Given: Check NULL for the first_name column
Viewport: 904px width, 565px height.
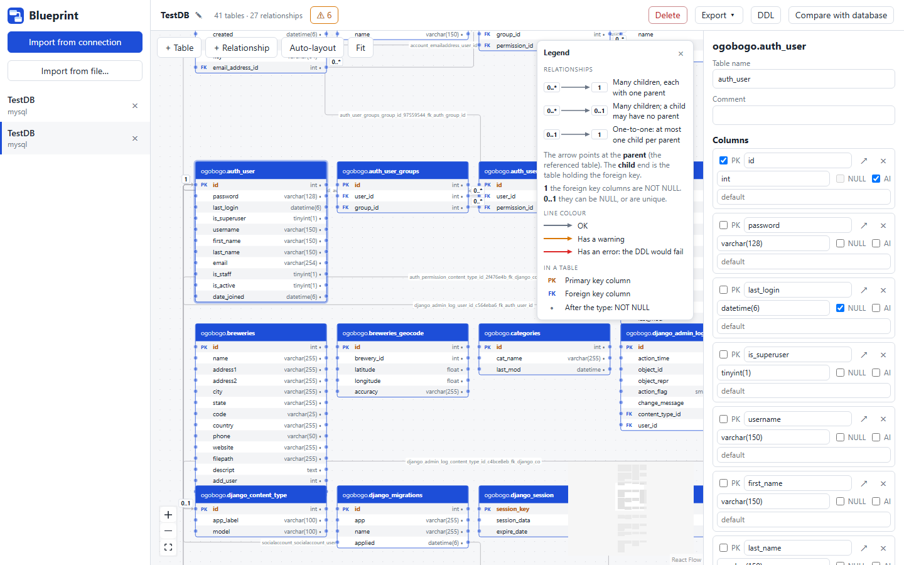Looking at the screenshot, I should (x=840, y=502).
